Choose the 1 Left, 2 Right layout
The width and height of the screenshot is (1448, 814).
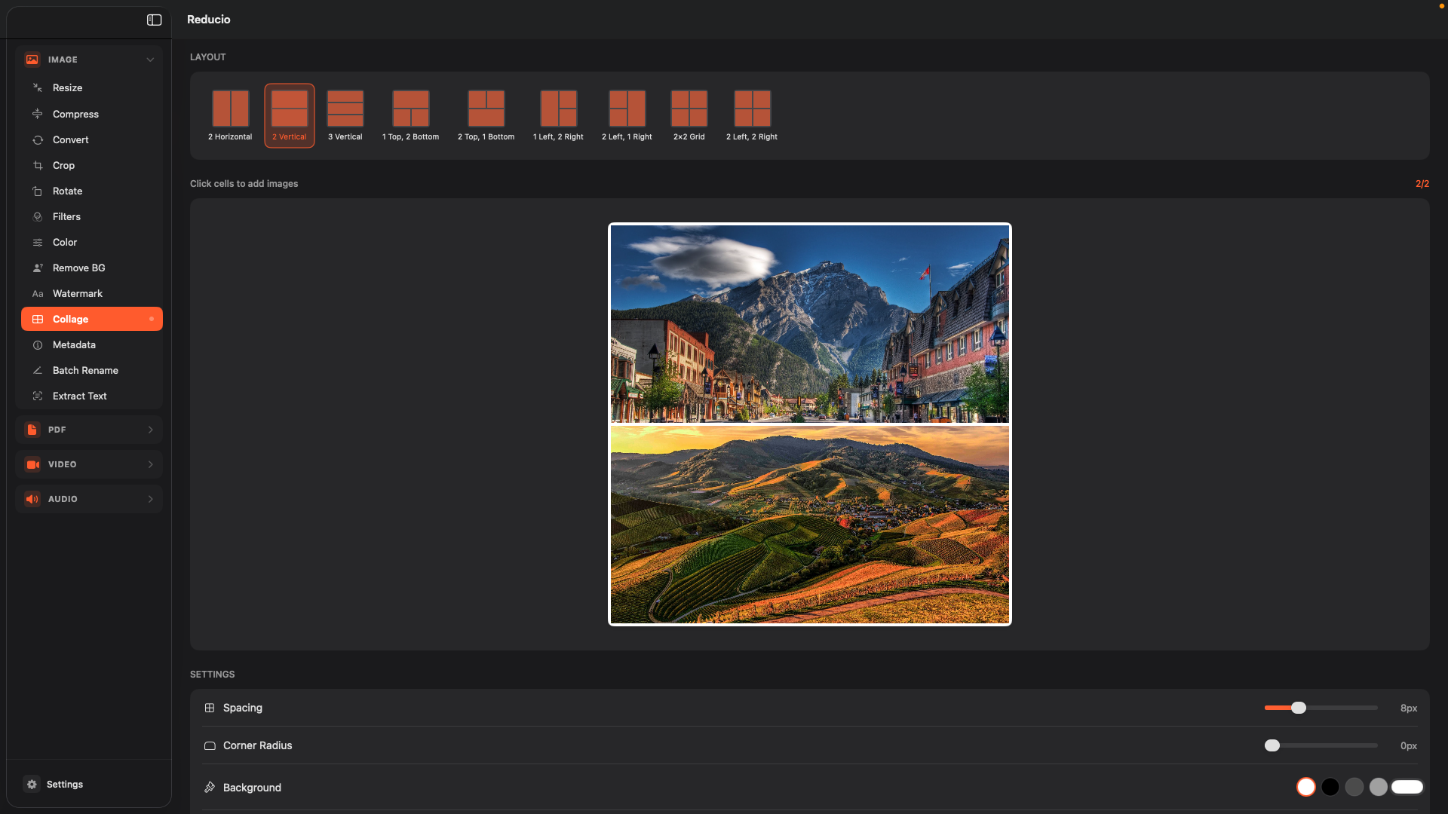click(x=558, y=109)
